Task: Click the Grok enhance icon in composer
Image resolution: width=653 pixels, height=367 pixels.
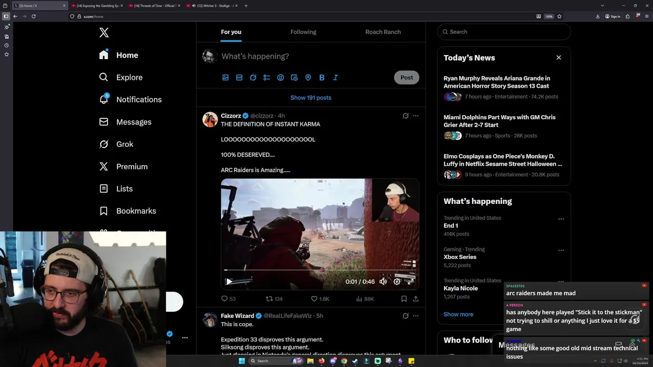Action: [253, 77]
